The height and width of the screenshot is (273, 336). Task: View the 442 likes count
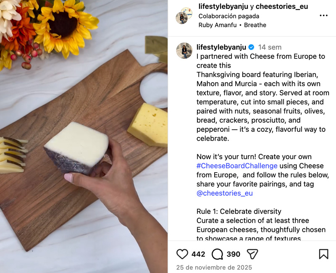(198, 254)
